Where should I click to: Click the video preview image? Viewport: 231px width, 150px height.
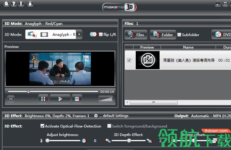(x=60, y=69)
